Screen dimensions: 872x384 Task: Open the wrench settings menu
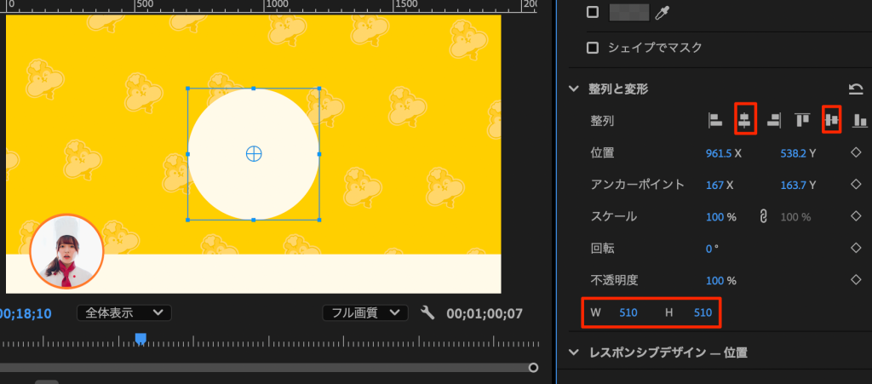(x=427, y=313)
